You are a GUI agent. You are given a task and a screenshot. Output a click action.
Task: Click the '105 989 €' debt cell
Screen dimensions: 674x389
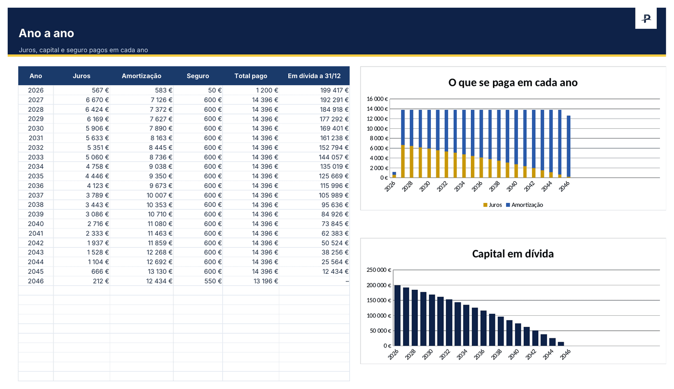click(x=314, y=195)
